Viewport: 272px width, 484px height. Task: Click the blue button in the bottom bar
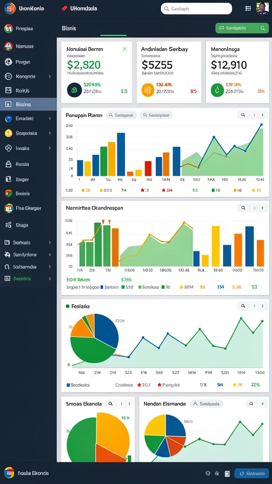251,473
